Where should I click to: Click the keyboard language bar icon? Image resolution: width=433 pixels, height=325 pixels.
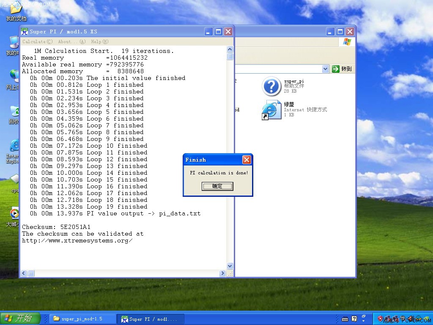tap(345, 319)
